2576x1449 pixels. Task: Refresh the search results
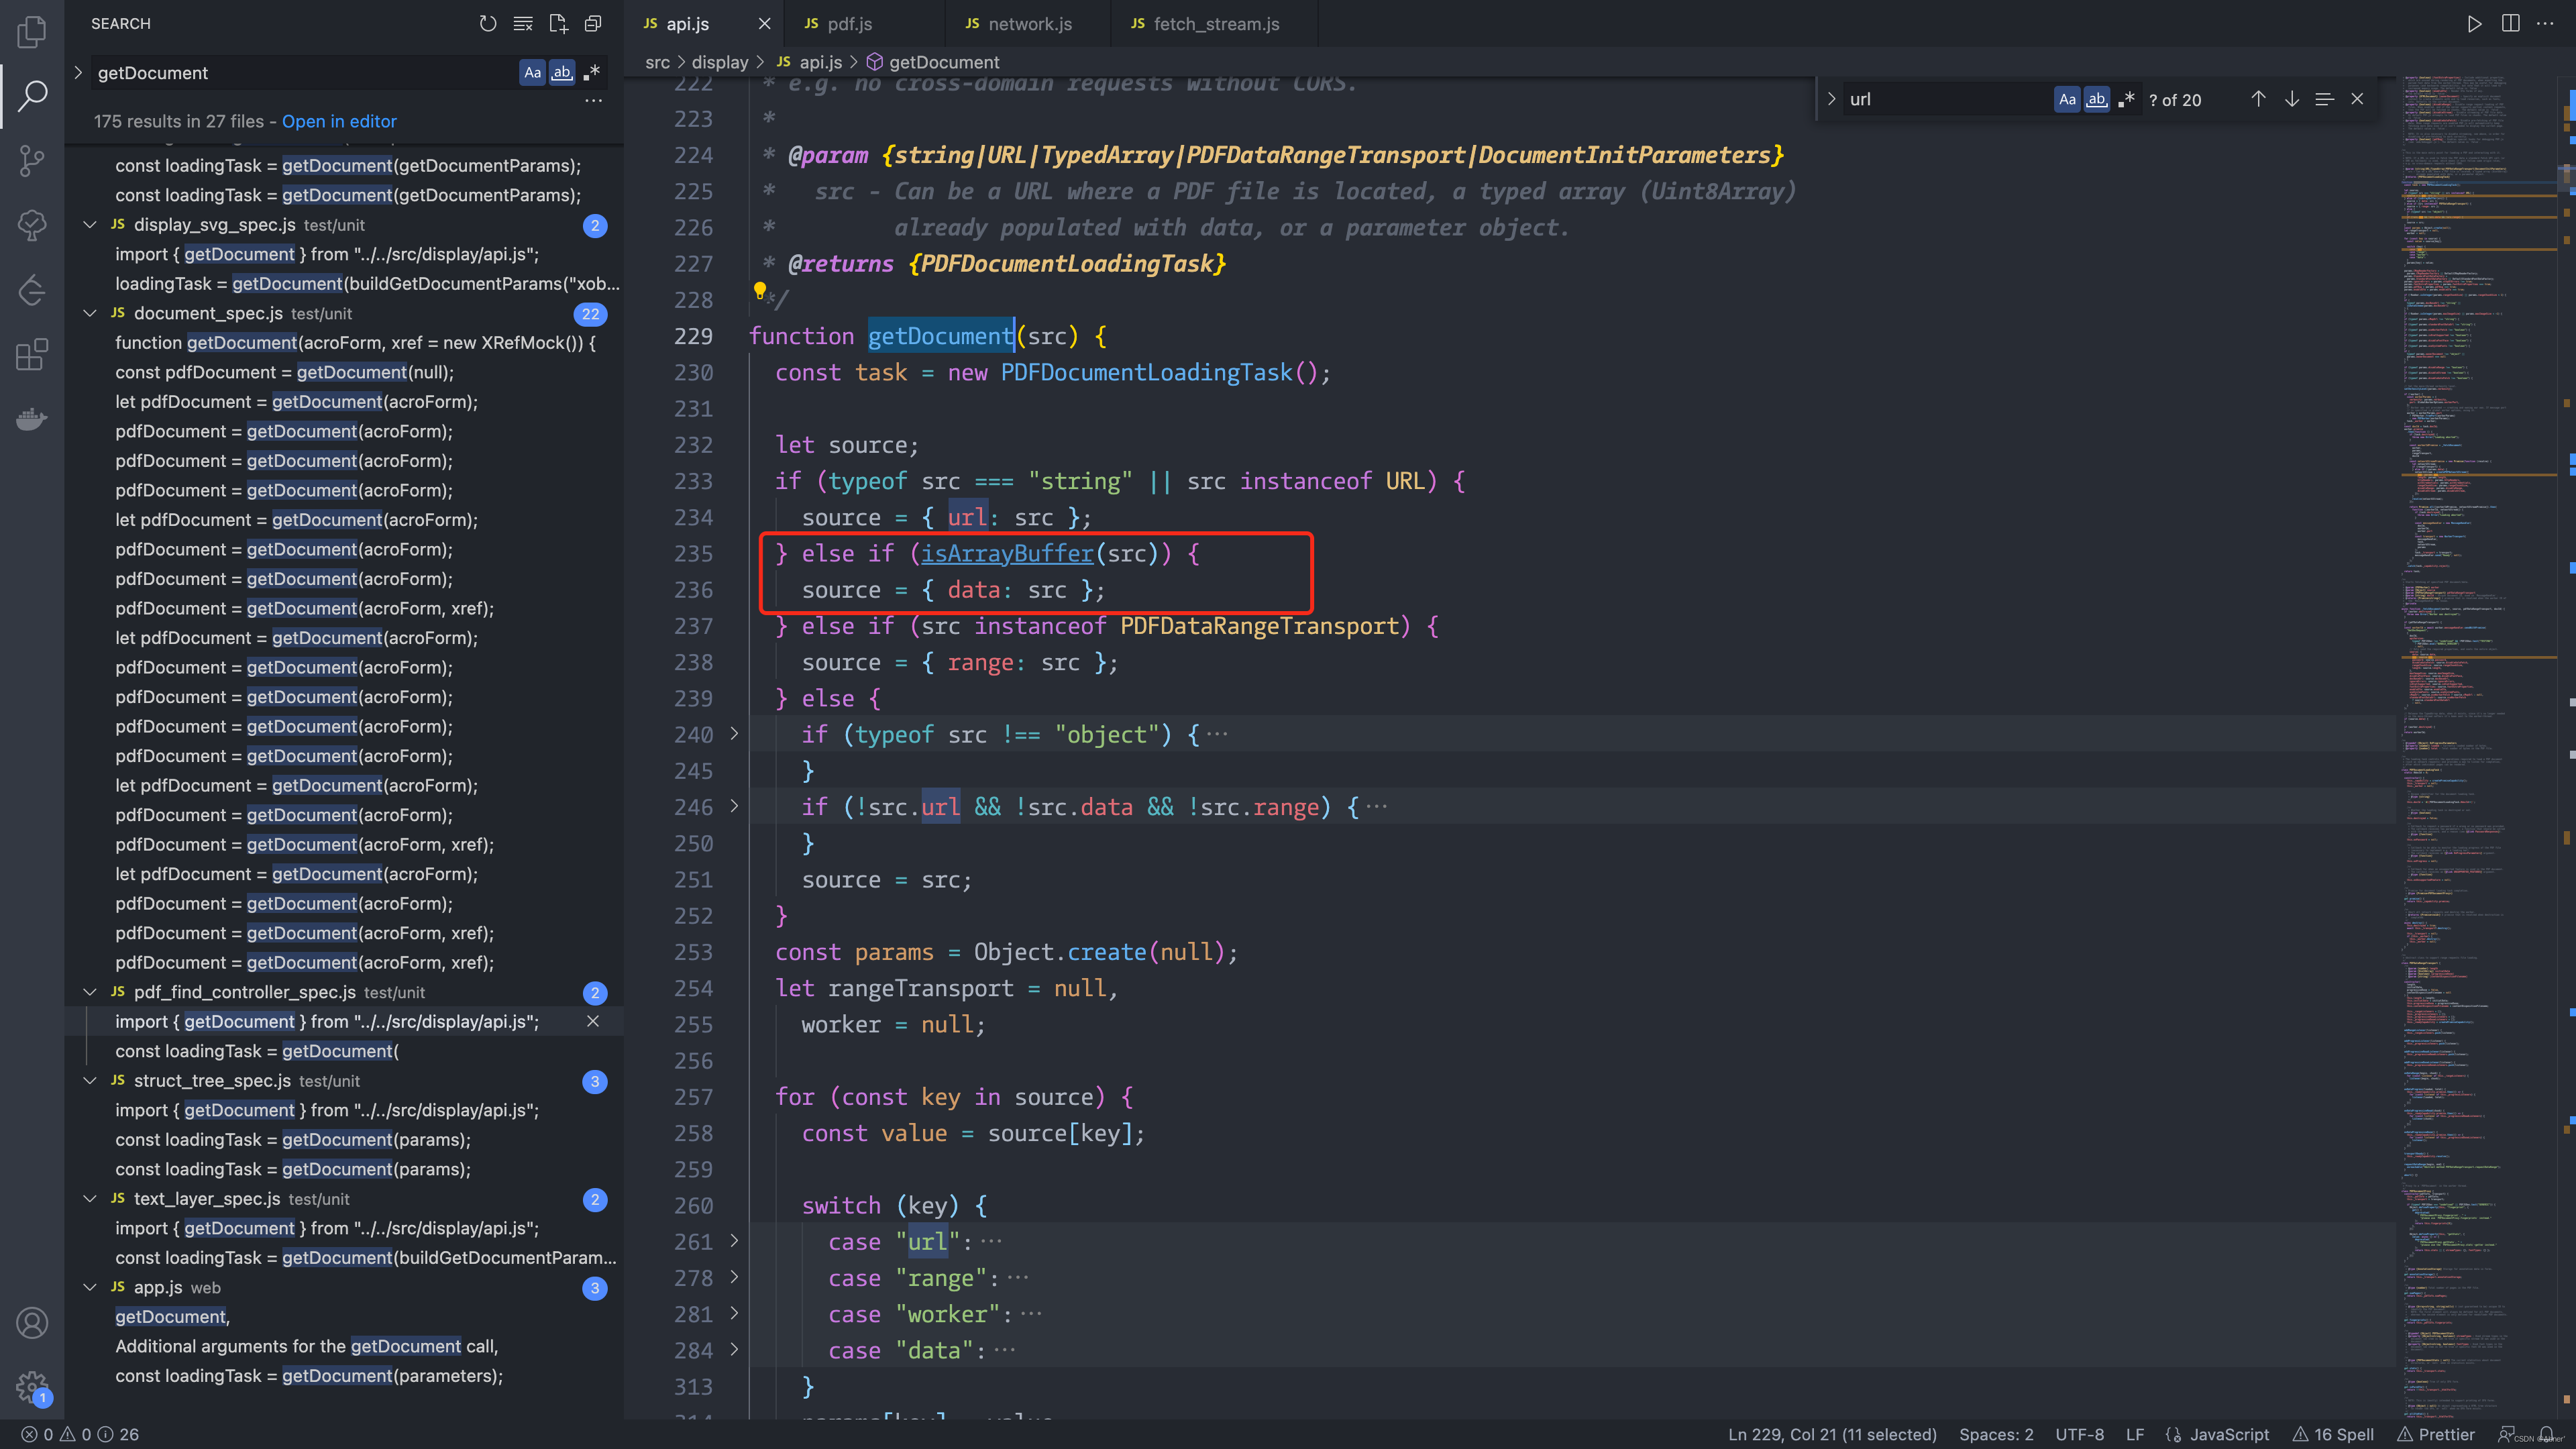pos(488,23)
